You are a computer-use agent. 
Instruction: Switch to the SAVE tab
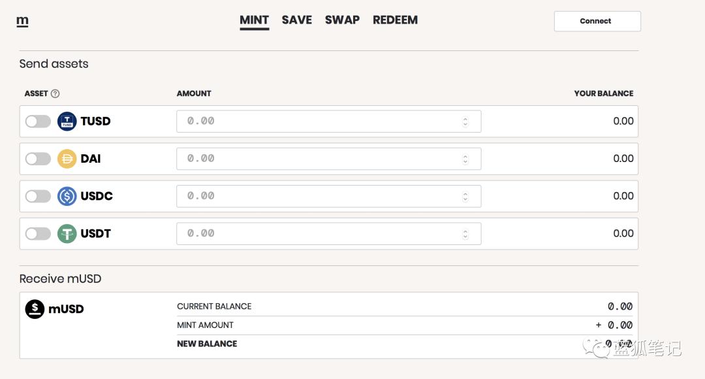point(297,20)
